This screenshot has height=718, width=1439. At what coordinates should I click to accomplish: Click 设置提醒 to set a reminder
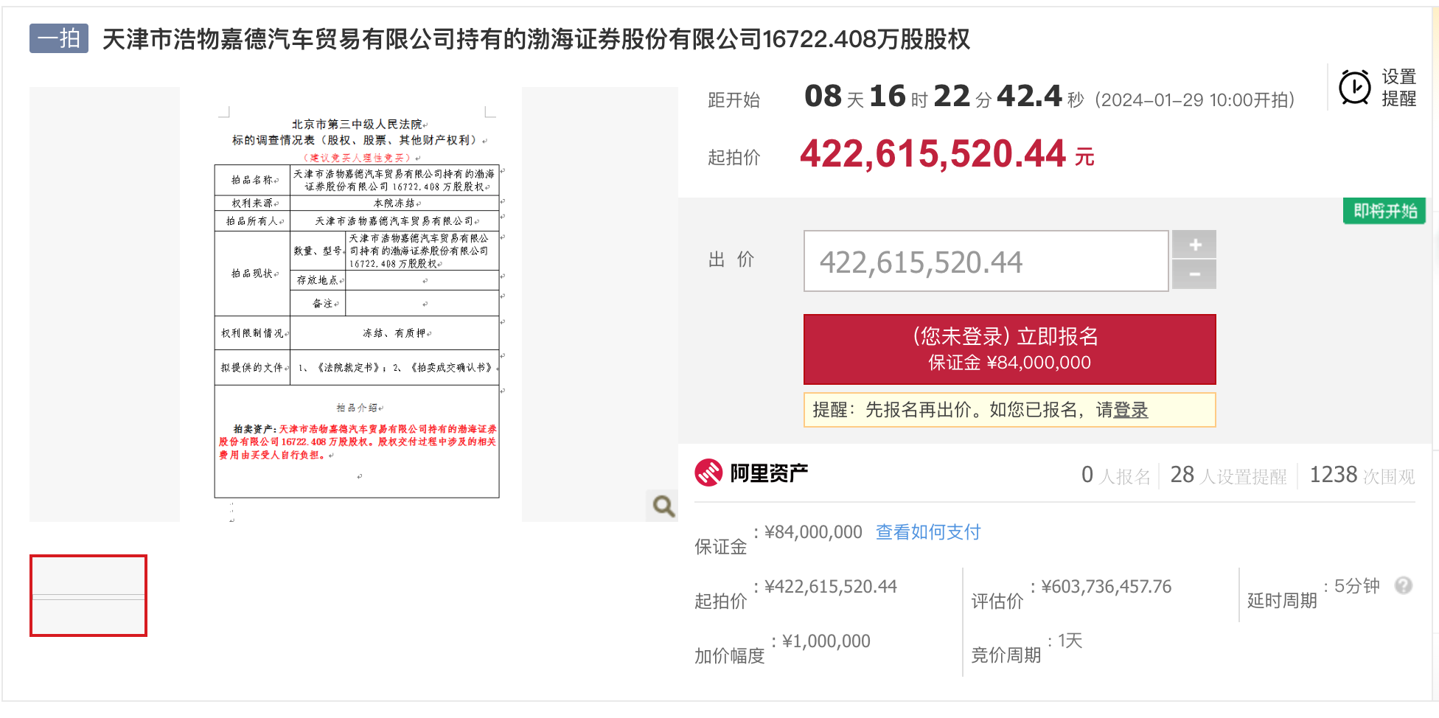tap(1398, 88)
